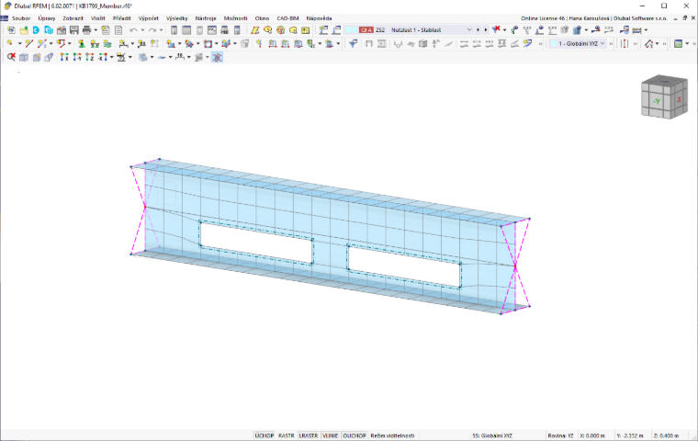This screenshot has height=441, width=698.
Task: Click the open file folder icon
Action: coord(24,29)
